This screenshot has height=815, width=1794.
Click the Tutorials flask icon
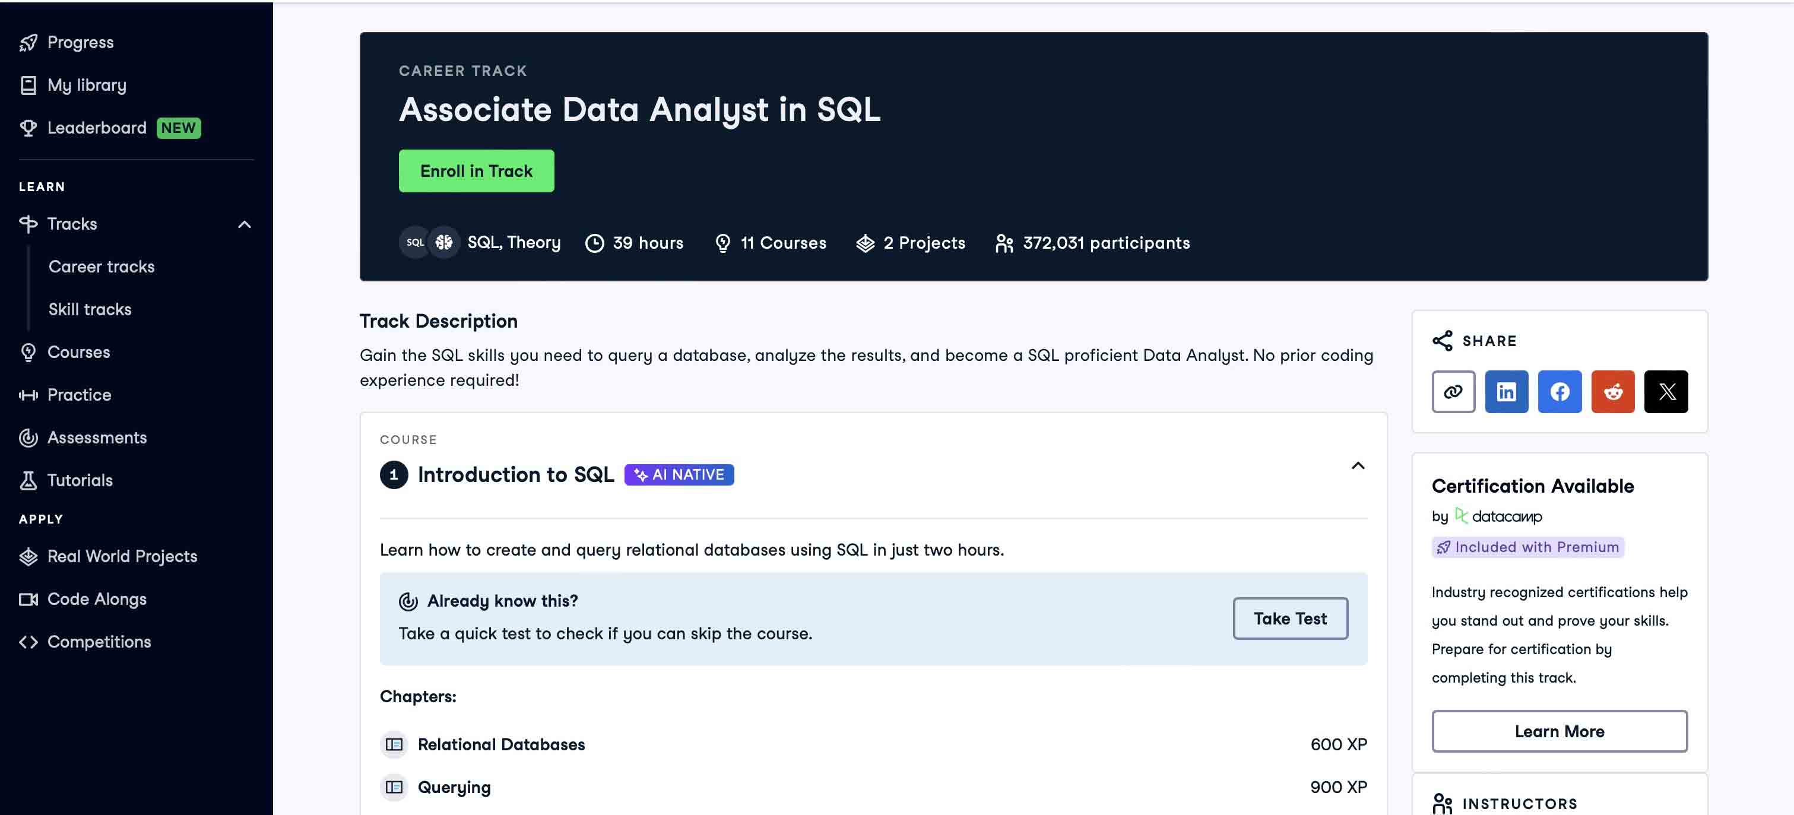pyautogui.click(x=28, y=481)
